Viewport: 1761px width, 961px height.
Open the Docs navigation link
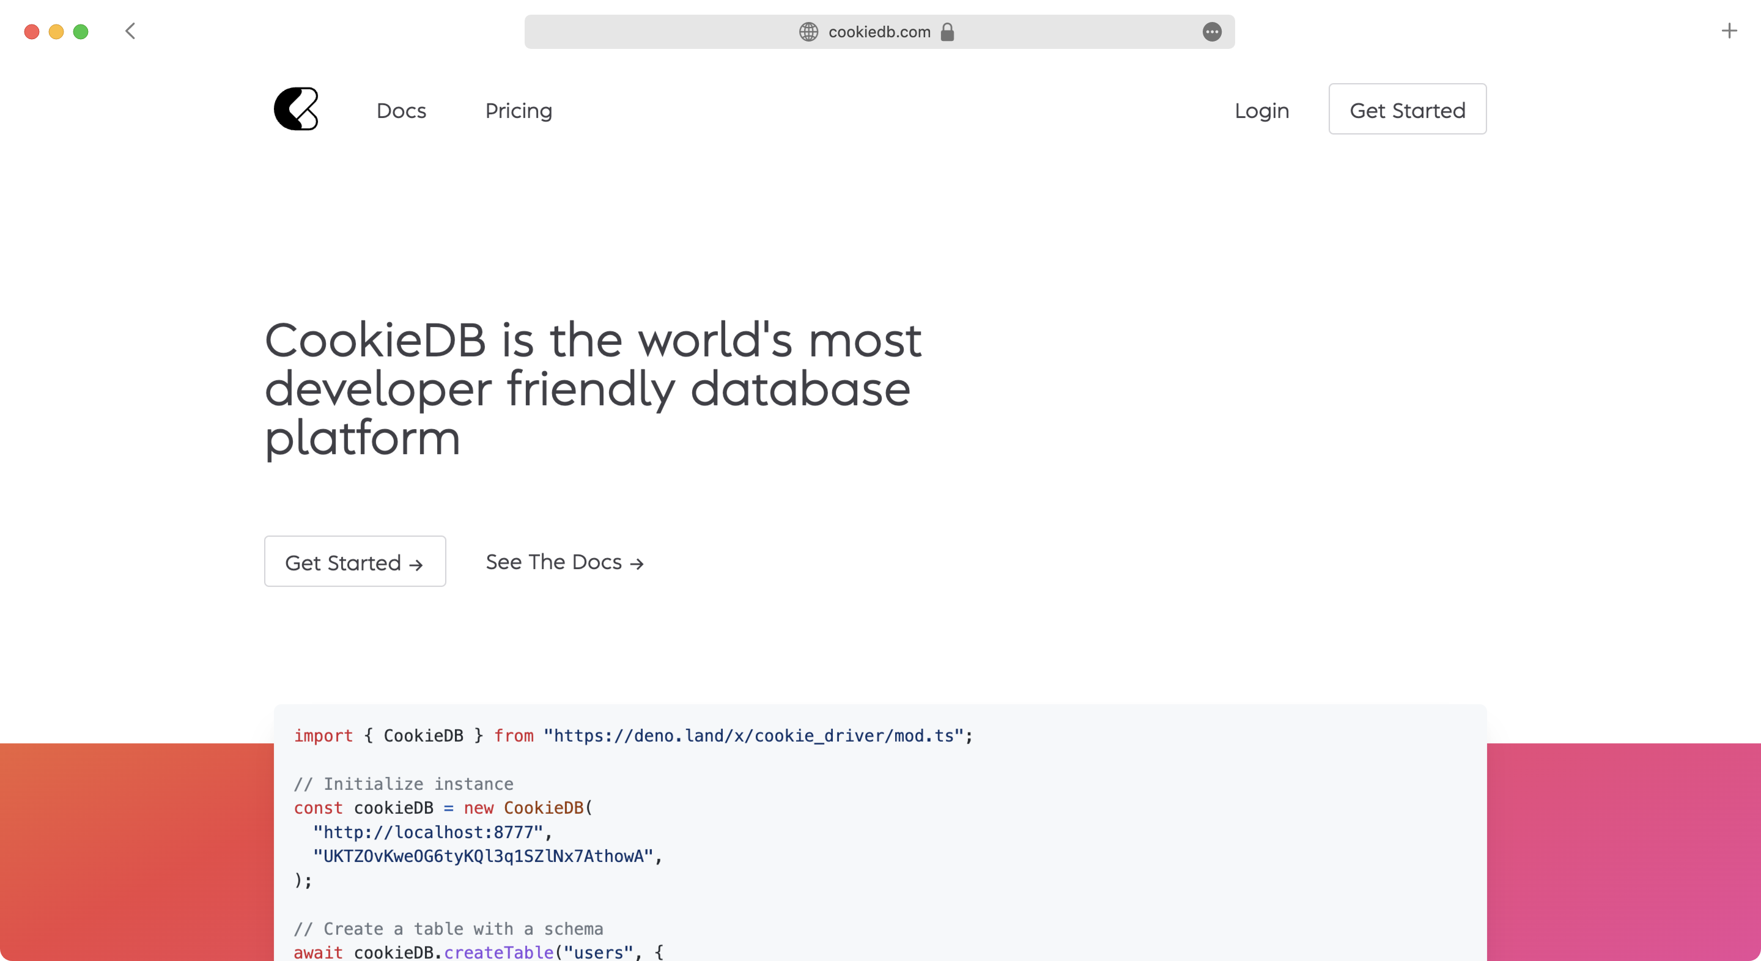(x=401, y=111)
